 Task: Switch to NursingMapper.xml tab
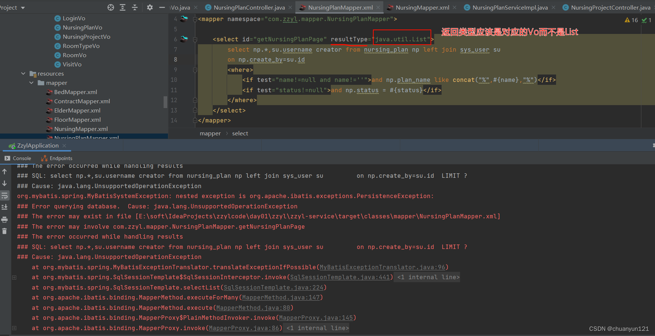tap(422, 7)
